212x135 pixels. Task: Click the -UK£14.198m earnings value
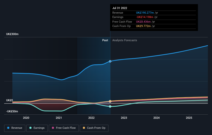point(145,17)
